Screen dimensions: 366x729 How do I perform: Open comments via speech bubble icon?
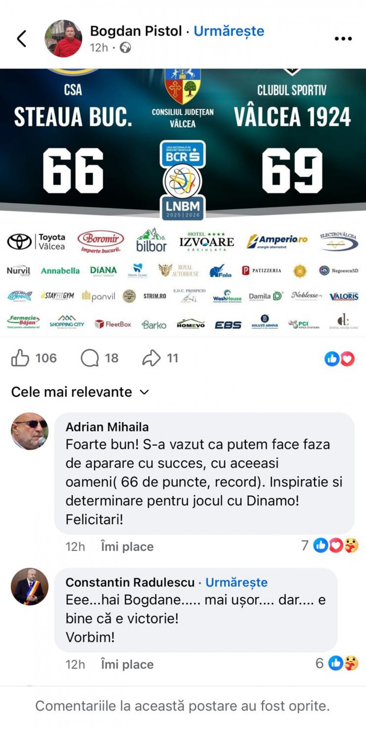click(x=90, y=358)
